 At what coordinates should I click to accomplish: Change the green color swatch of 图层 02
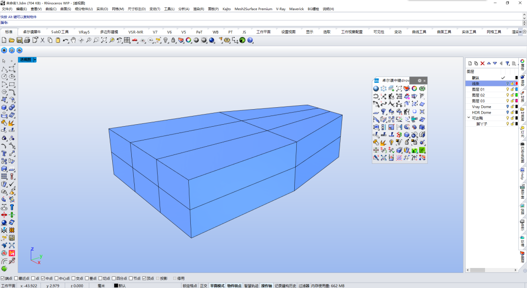[517, 95]
